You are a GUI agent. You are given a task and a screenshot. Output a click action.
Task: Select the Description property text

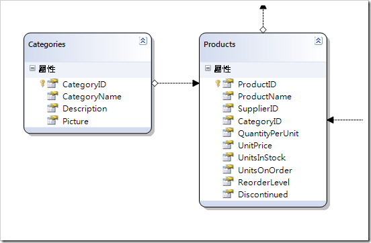pos(85,109)
